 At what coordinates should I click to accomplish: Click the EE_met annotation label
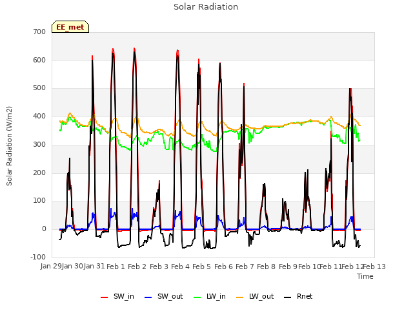70,27
